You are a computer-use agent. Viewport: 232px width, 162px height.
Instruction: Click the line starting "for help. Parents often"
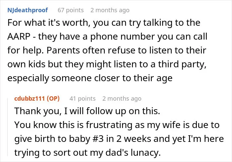click(107, 50)
